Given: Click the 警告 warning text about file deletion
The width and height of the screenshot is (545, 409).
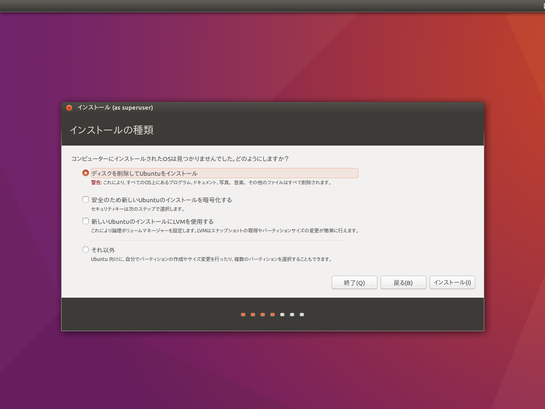Looking at the screenshot, I should (211, 183).
